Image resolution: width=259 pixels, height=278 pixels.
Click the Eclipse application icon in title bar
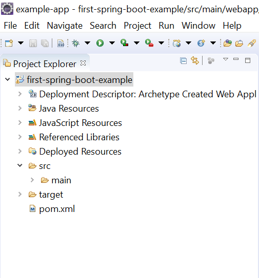click(7, 9)
